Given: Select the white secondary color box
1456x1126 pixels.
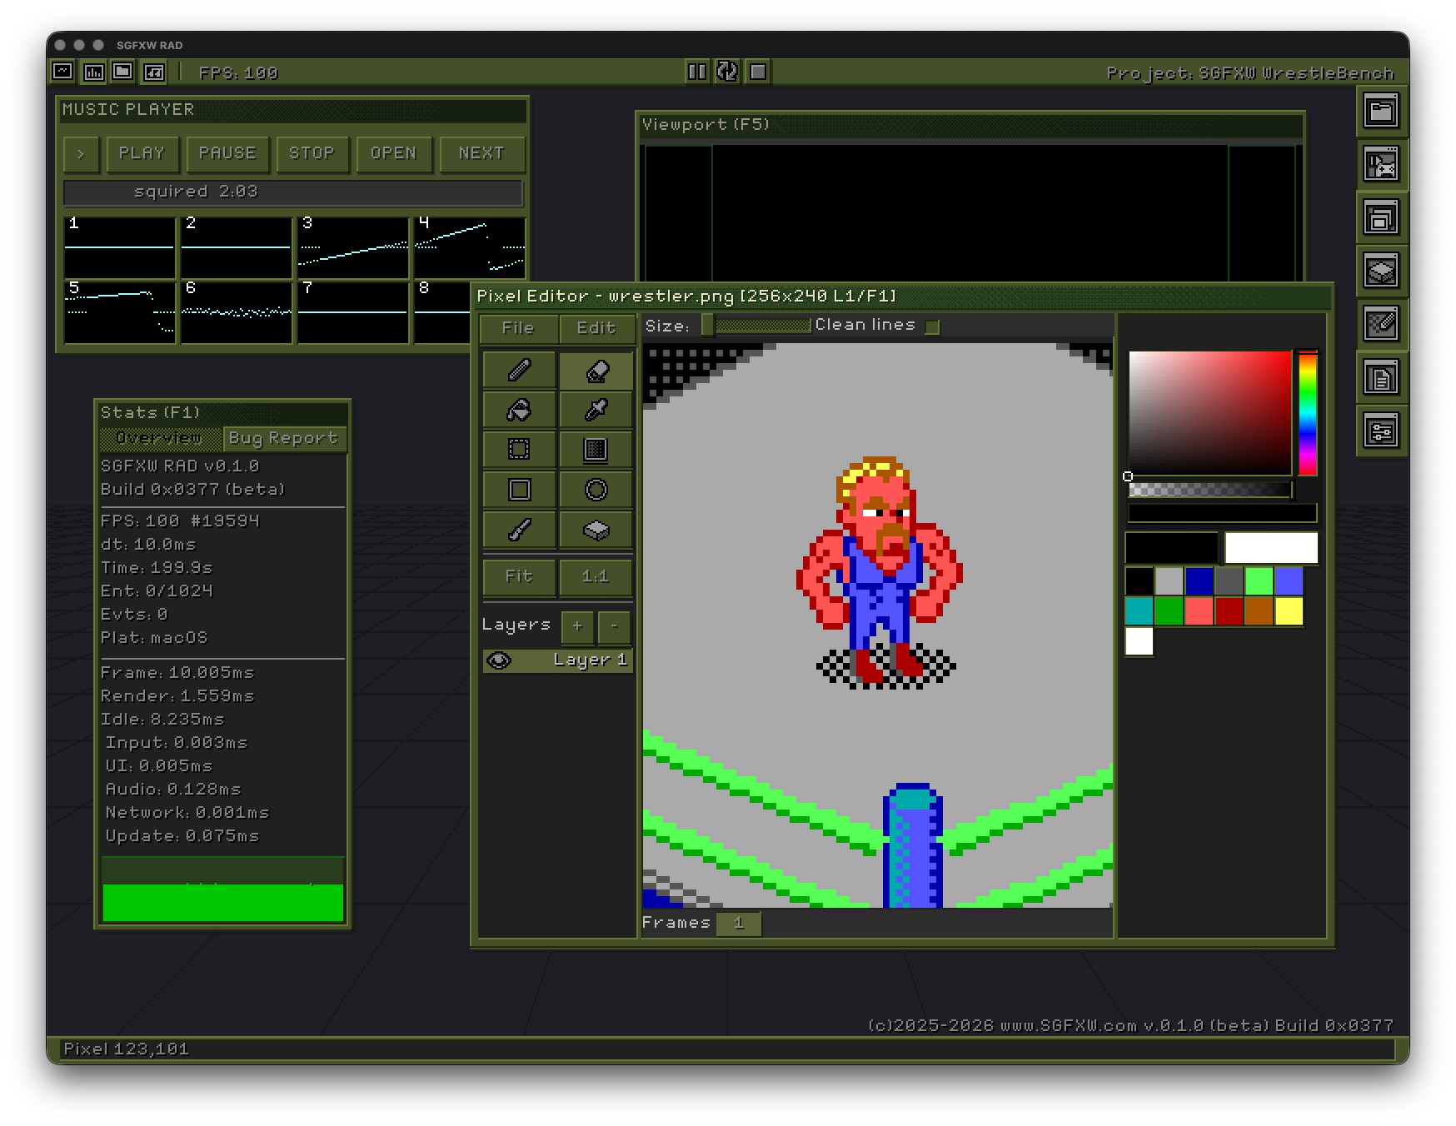Looking at the screenshot, I should tap(1272, 548).
